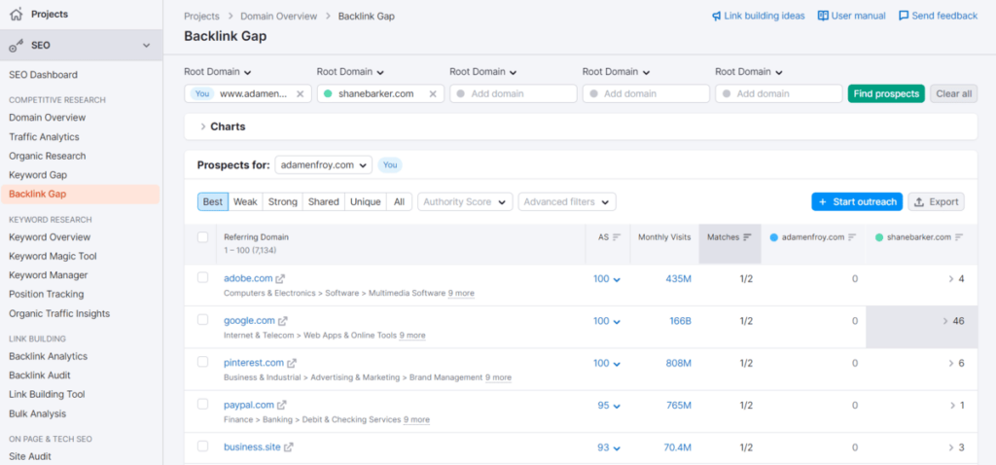Click the Clear all button
This screenshot has width=996, height=465.
point(954,94)
